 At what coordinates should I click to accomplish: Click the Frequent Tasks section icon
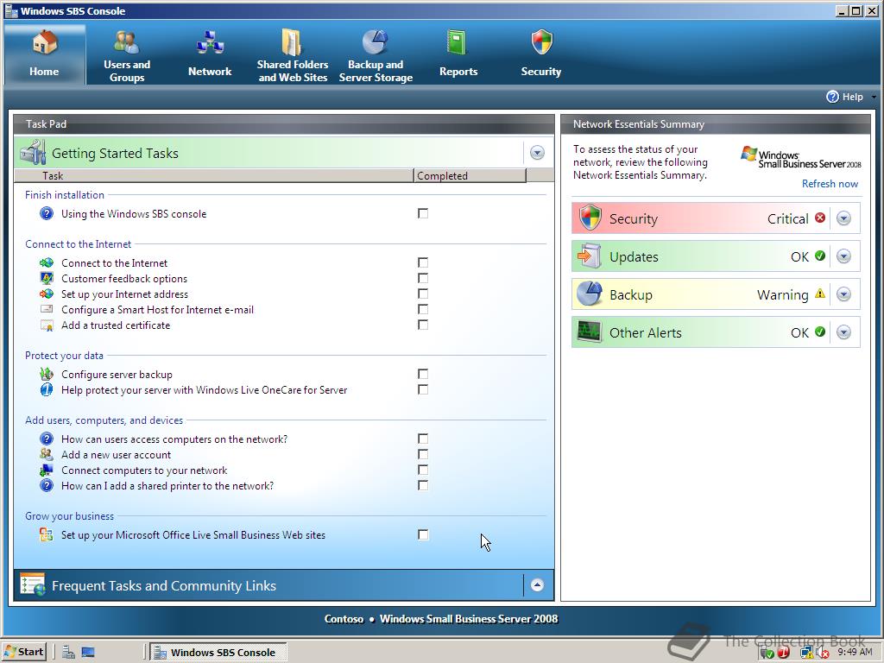[33, 584]
